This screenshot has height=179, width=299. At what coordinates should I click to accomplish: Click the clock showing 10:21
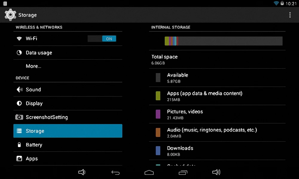[x=291, y=3]
